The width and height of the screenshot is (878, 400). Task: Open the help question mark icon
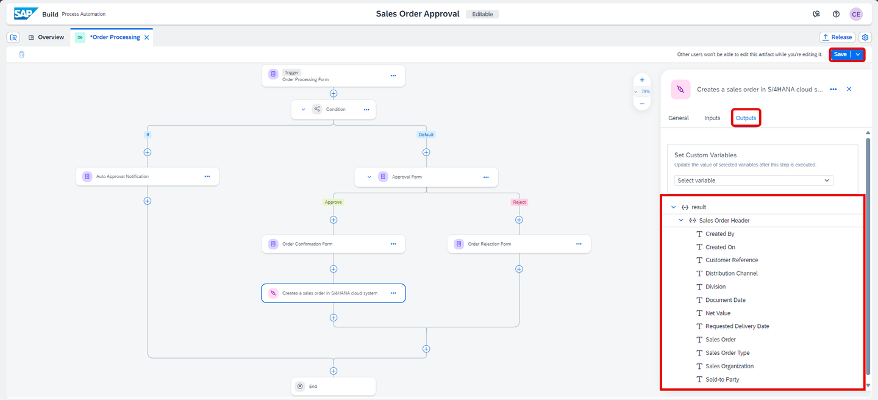(836, 14)
